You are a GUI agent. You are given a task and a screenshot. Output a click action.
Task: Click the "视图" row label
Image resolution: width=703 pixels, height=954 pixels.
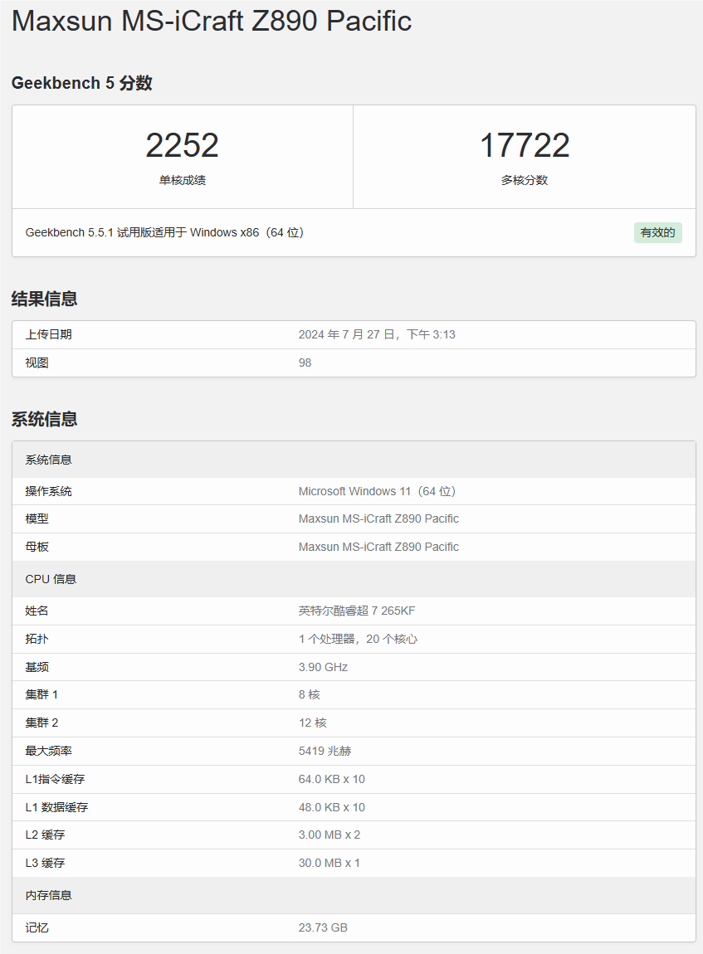point(37,363)
